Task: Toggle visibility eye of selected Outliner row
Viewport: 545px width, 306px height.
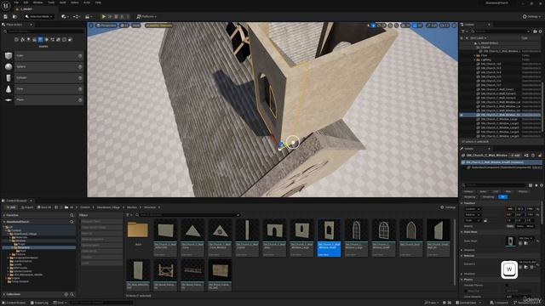Action: pos(462,115)
